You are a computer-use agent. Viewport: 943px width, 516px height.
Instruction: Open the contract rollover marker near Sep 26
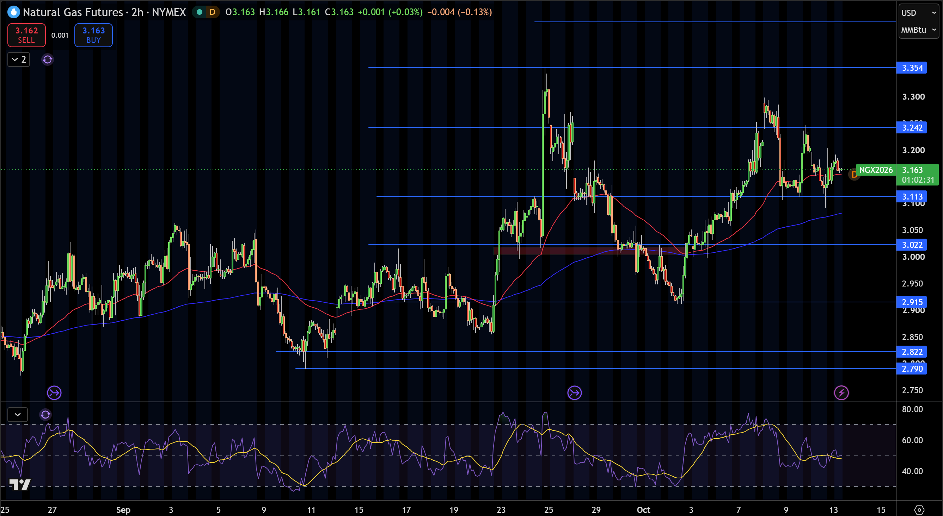(x=574, y=393)
